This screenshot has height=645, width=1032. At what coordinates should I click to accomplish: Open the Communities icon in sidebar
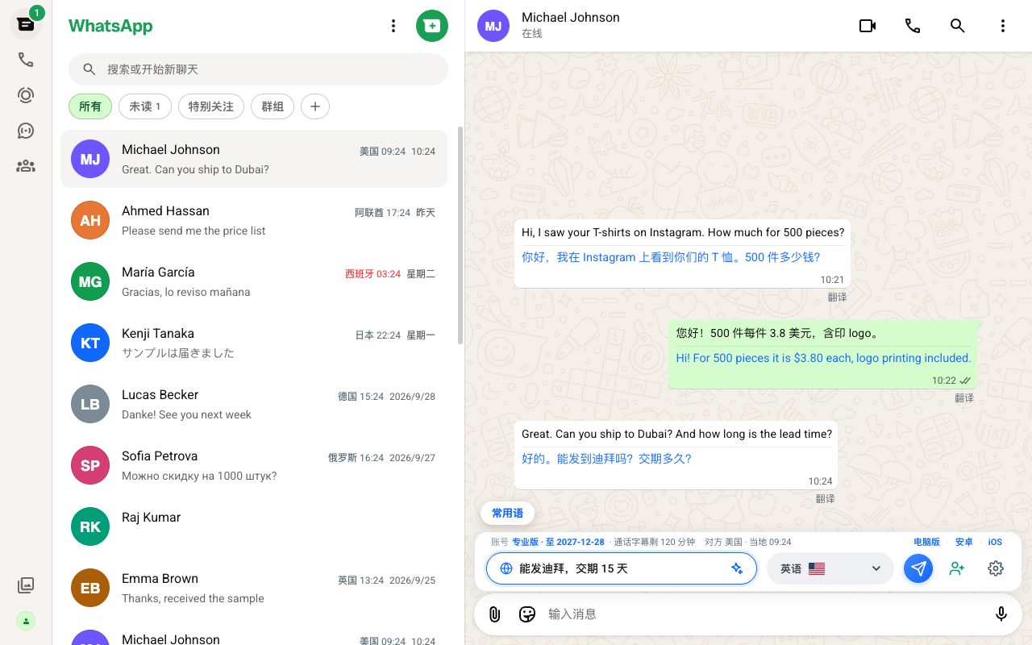point(26,166)
